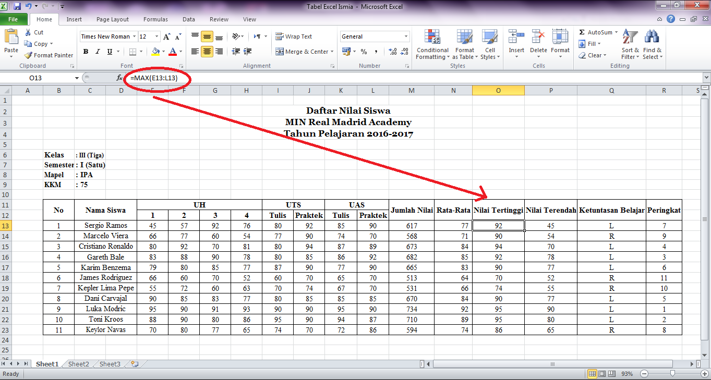Image resolution: width=711 pixels, height=380 pixels.
Task: Switch to the Page Layout ribbon tab
Action: pos(113,19)
